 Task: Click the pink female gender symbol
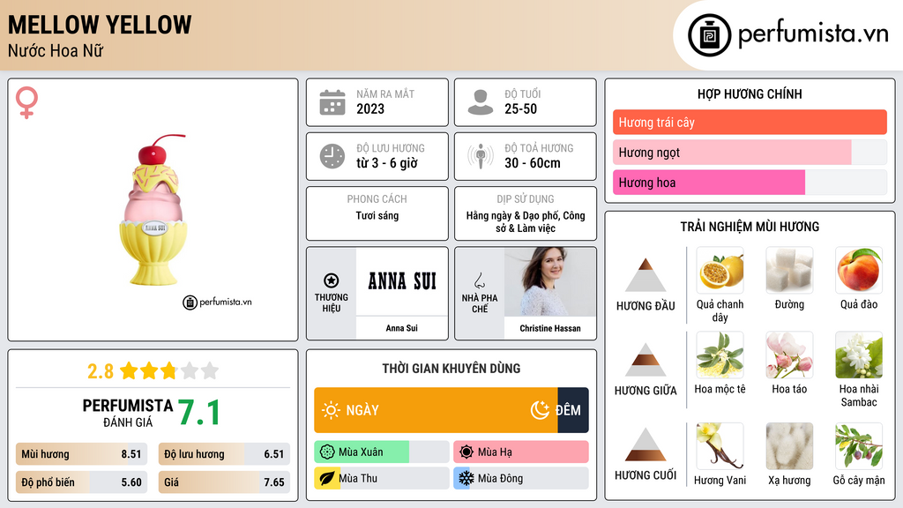click(26, 102)
